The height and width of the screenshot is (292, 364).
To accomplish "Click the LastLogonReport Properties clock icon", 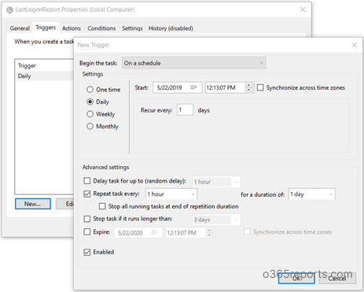I will 9,10.
